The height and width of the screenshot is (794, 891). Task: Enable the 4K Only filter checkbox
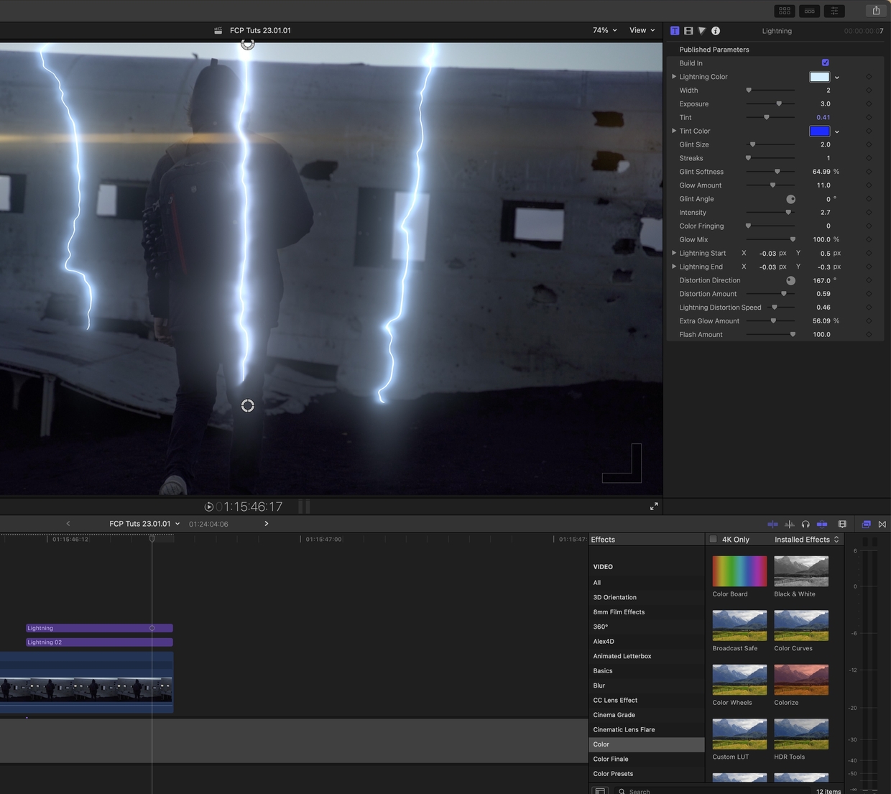click(x=713, y=539)
